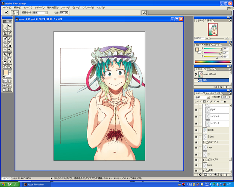The image size is (234, 187).
Task: Click navigator zoom slider
Action: 217,38
